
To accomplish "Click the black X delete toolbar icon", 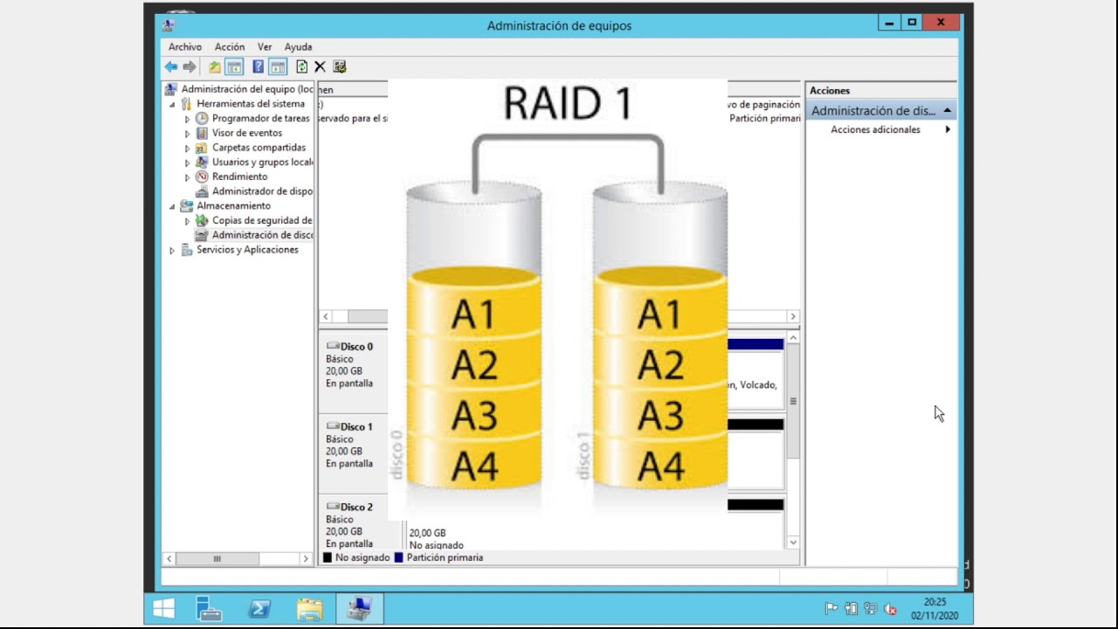I will [320, 66].
